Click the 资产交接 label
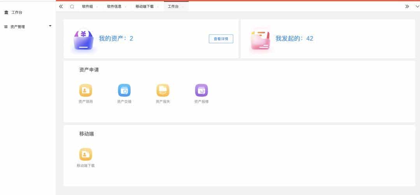Screen dimensions: 420x195 pos(124,102)
